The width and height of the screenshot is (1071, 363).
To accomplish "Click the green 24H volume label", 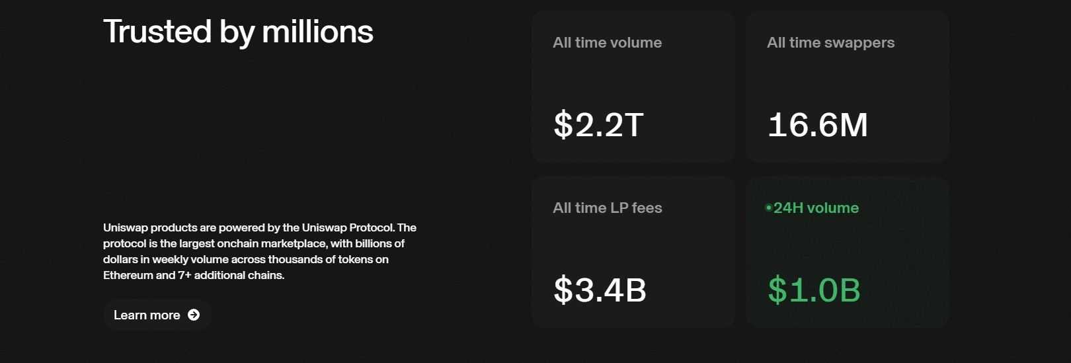I will coord(816,208).
